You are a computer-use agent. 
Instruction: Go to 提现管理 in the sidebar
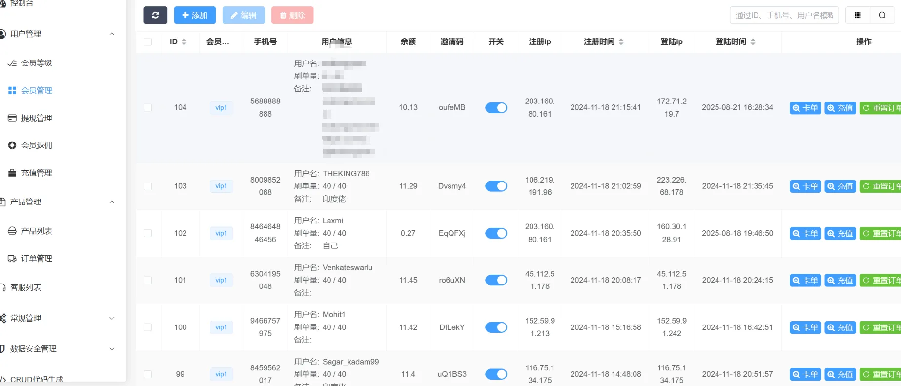point(37,118)
